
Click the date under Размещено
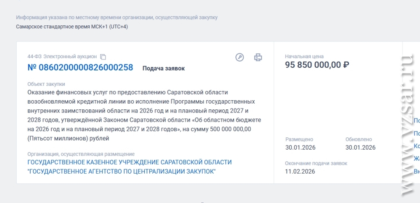tap(300, 147)
